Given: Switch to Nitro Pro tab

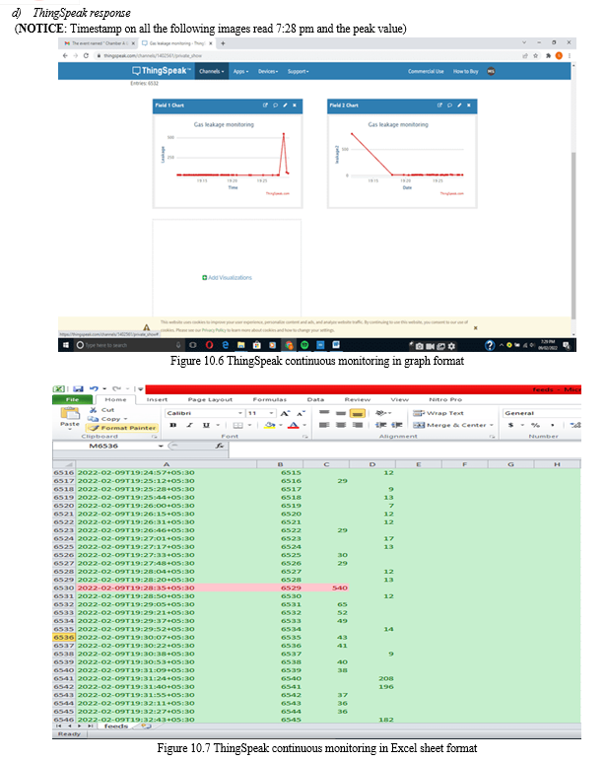Looking at the screenshot, I should (445, 399).
